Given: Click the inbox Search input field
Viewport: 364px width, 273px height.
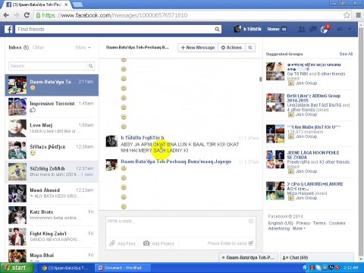Looking at the screenshot, I should 48,66.
